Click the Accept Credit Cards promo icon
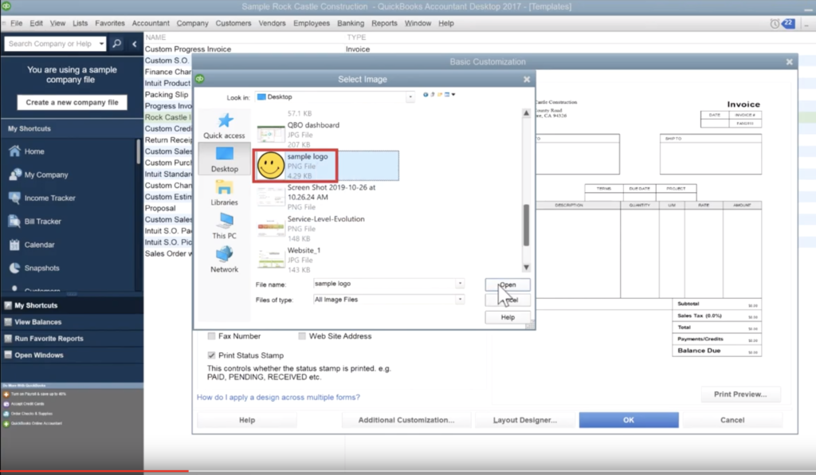Screen dimensions: 816x475 6,404
